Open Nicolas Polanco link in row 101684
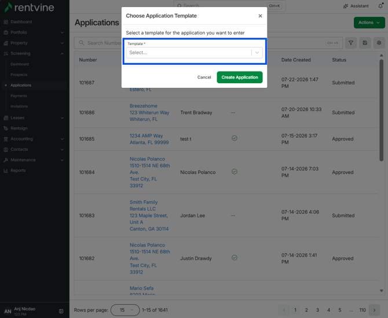The height and width of the screenshot is (318, 388). [x=150, y=172]
